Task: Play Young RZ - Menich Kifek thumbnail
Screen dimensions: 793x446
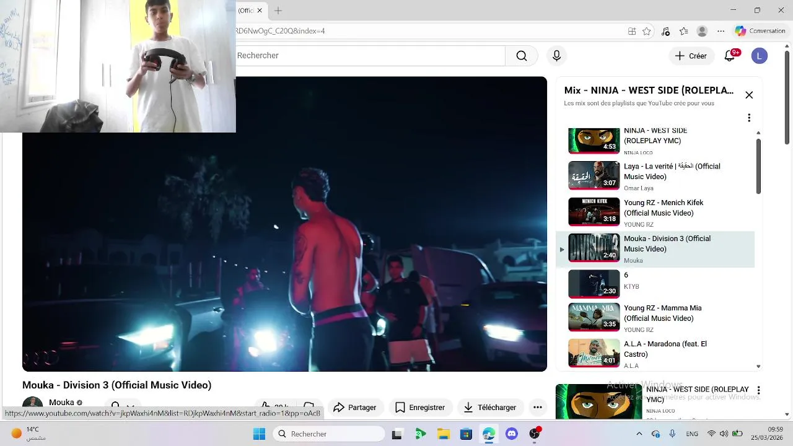Action: pos(594,211)
